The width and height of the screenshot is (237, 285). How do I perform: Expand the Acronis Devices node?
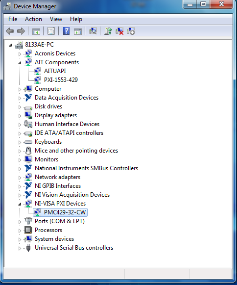pyautogui.click(x=20, y=54)
